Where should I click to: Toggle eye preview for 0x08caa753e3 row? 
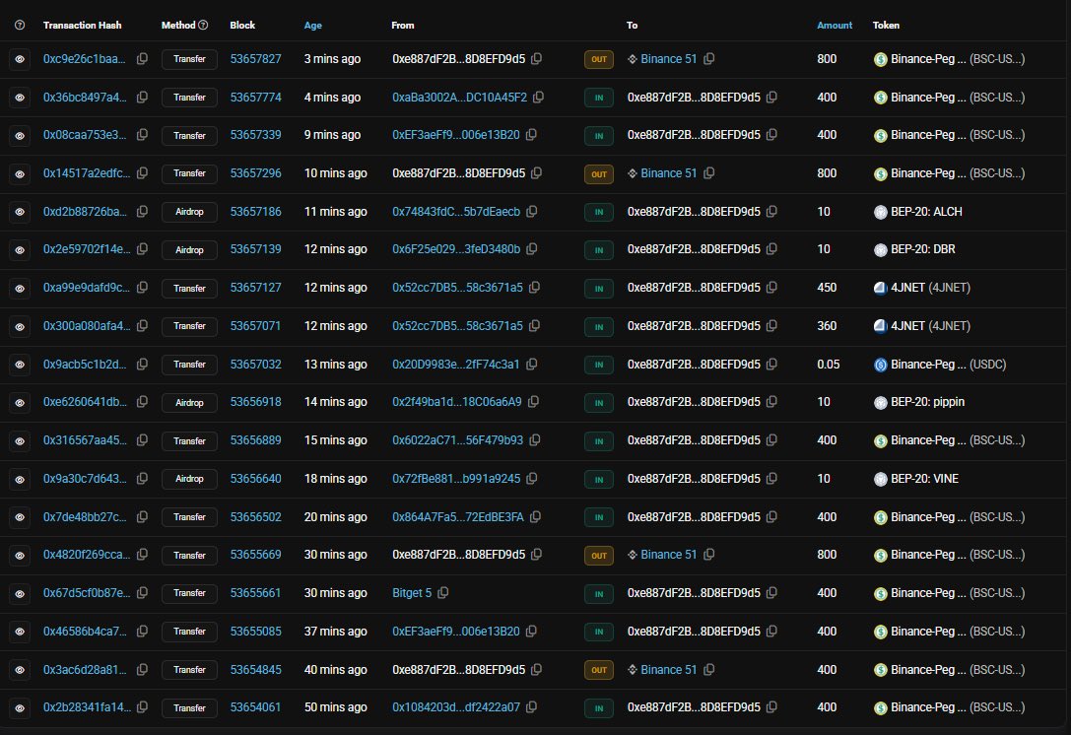coord(20,136)
